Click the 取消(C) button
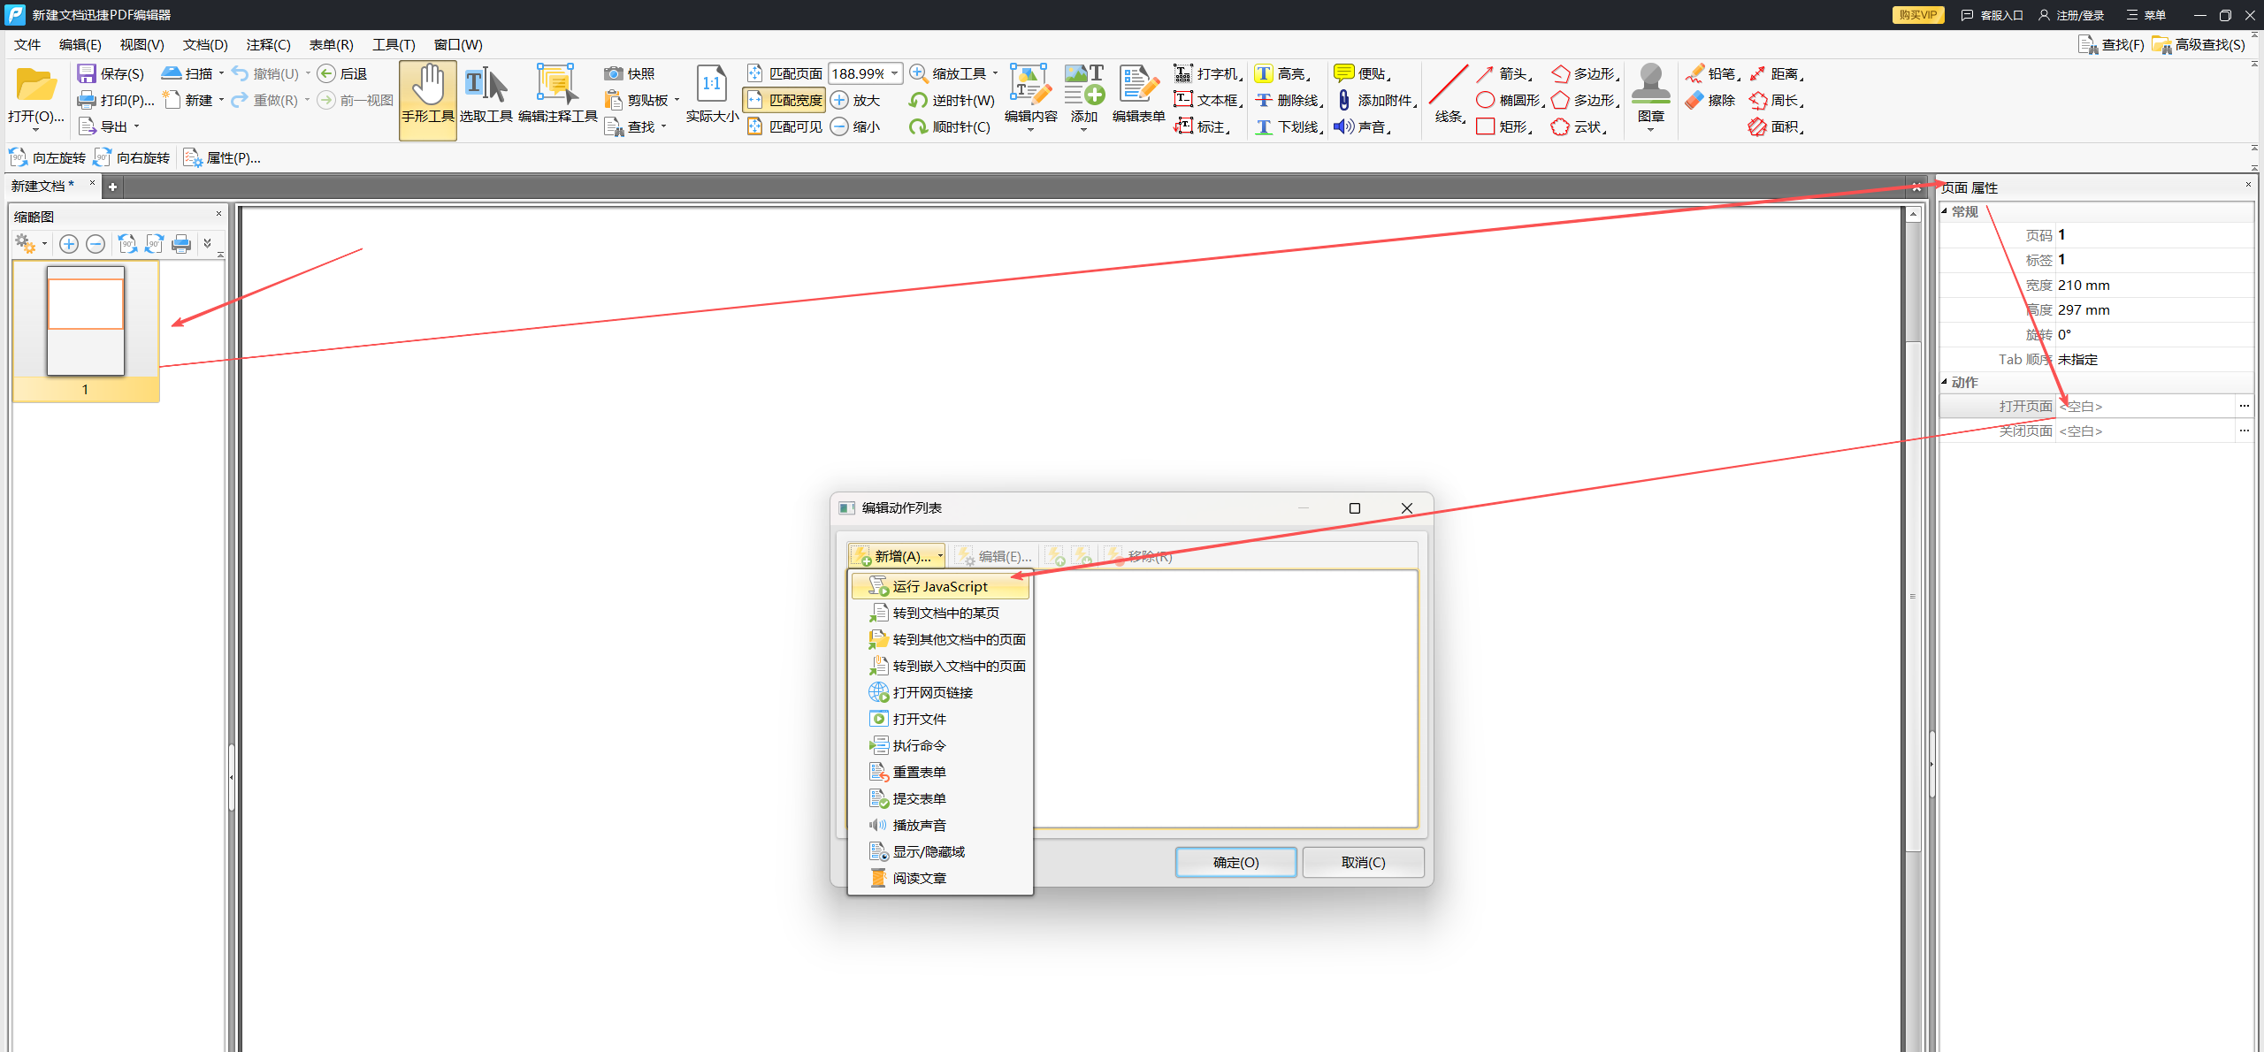2264x1052 pixels. [1363, 862]
